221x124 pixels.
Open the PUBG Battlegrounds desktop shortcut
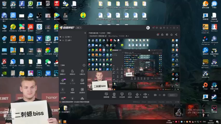[206, 64]
